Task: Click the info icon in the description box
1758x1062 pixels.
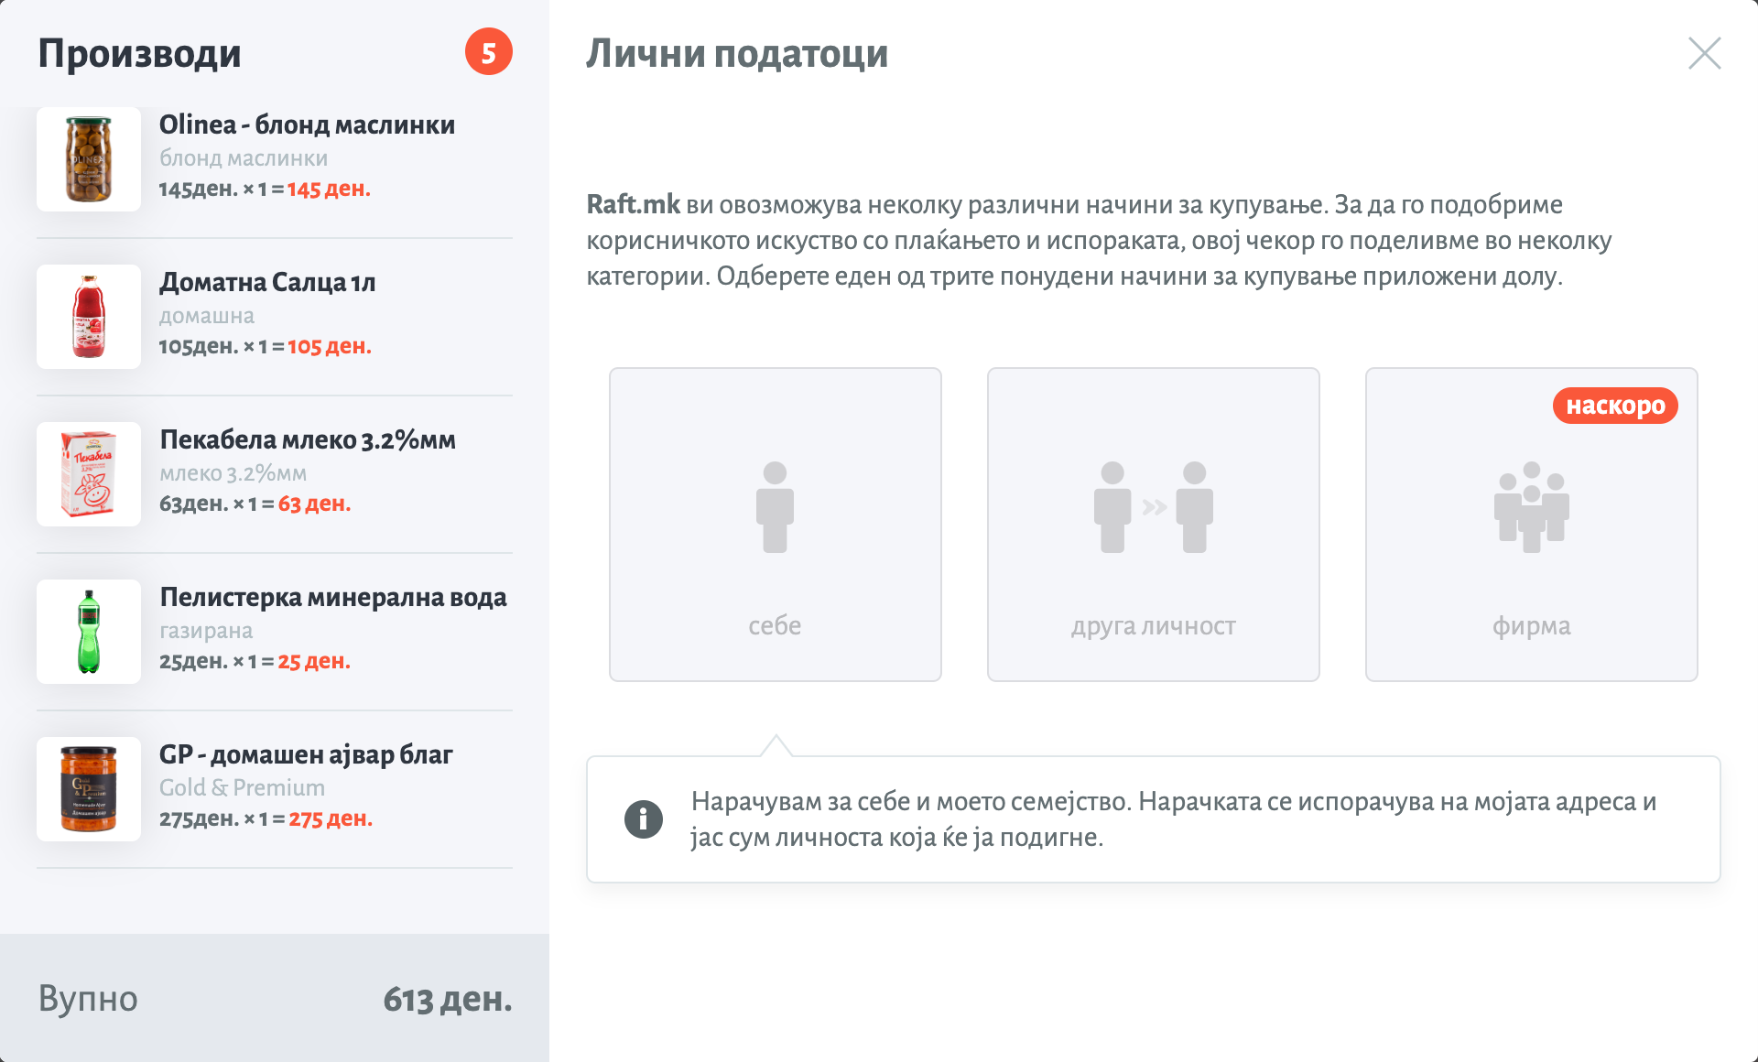Action: [x=644, y=818]
